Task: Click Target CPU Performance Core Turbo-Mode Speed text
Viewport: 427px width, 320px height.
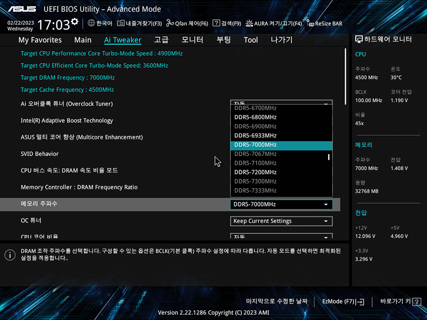Action: (x=101, y=54)
